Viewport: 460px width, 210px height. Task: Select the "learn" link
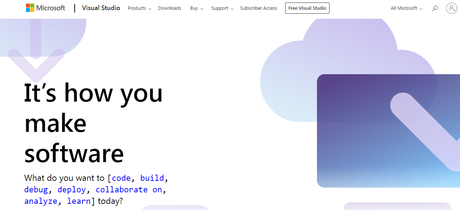point(79,201)
